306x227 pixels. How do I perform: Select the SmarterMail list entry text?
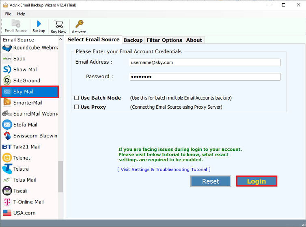point(28,103)
